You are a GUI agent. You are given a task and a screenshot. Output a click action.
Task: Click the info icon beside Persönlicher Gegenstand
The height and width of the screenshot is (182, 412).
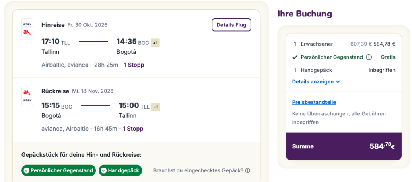[x=369, y=57]
